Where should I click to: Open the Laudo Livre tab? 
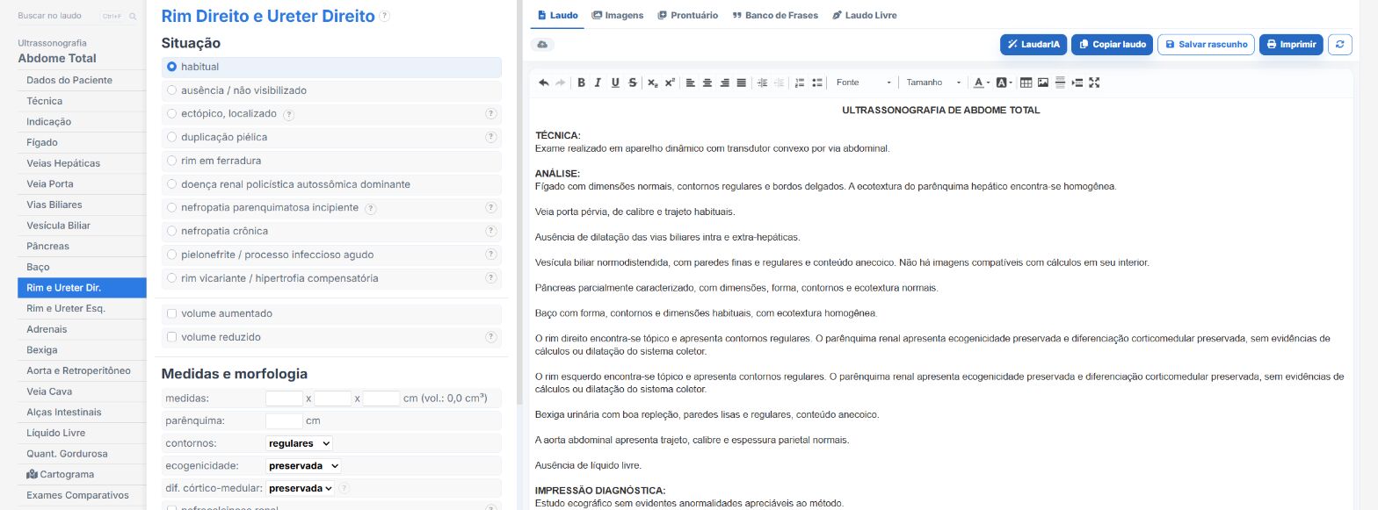[x=865, y=15]
